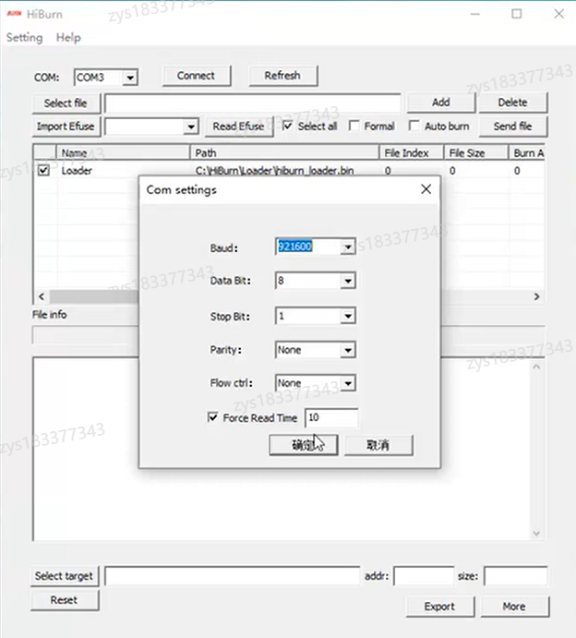Viewport: 576px width, 638px height.
Task: Click the HiBurn app icon in title bar
Action: [14, 14]
